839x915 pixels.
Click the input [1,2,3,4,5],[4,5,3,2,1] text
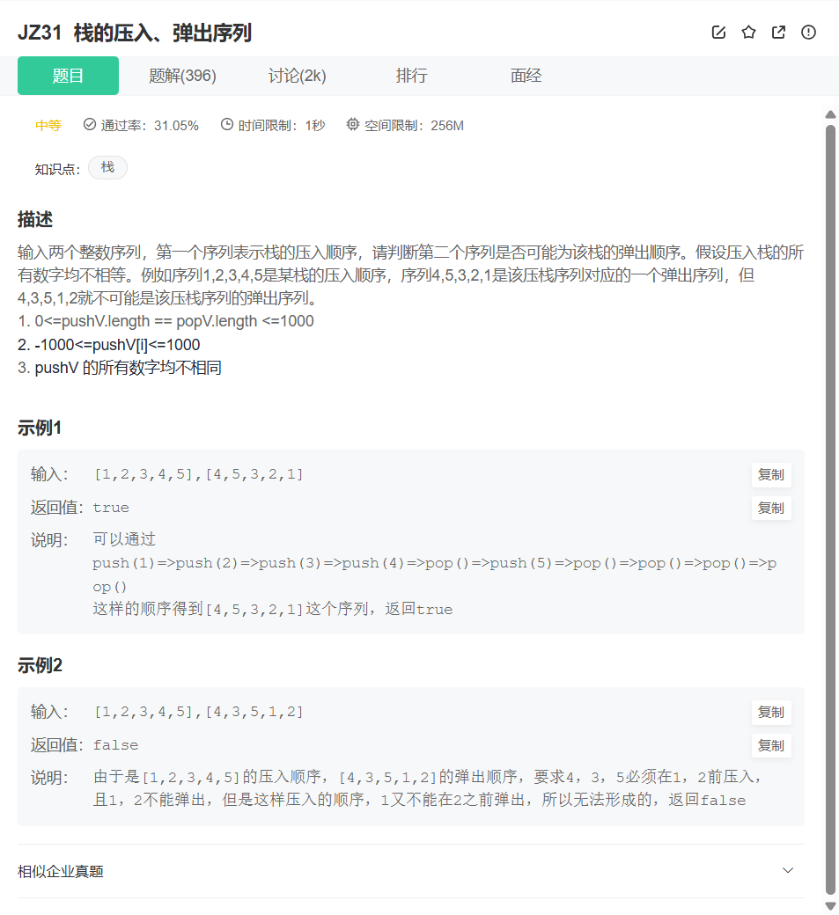pos(198,474)
